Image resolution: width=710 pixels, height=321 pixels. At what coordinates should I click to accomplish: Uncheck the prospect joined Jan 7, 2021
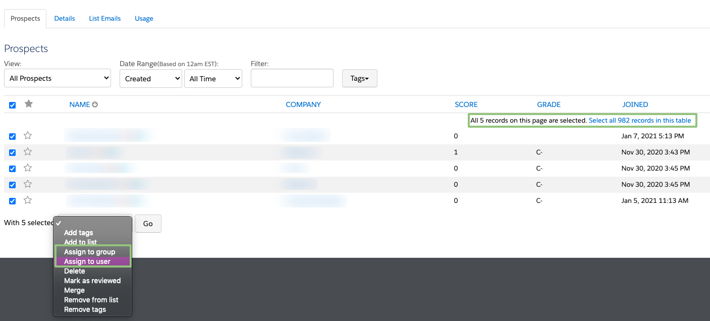click(13, 136)
